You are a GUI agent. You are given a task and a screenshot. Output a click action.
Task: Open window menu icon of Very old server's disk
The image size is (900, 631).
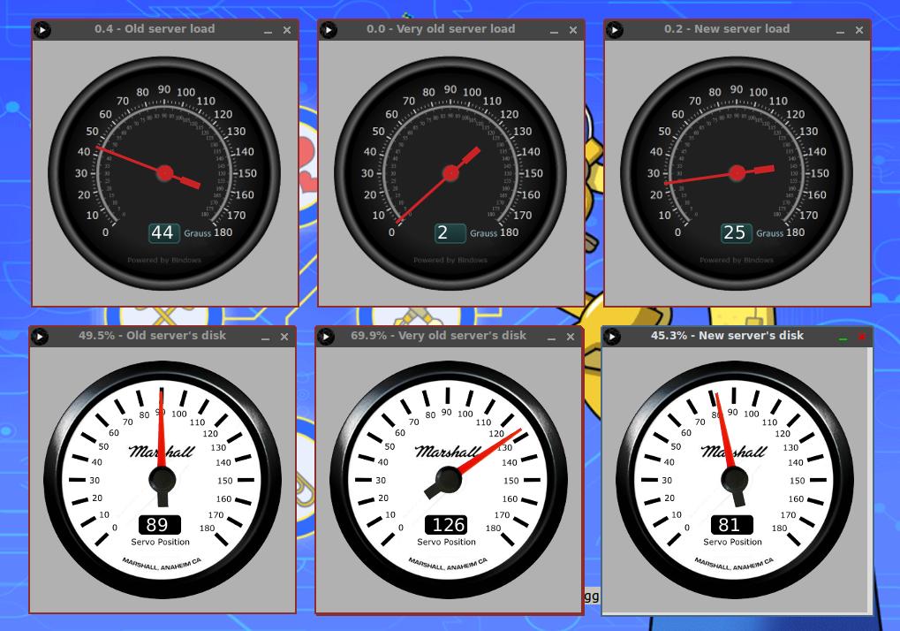point(325,337)
